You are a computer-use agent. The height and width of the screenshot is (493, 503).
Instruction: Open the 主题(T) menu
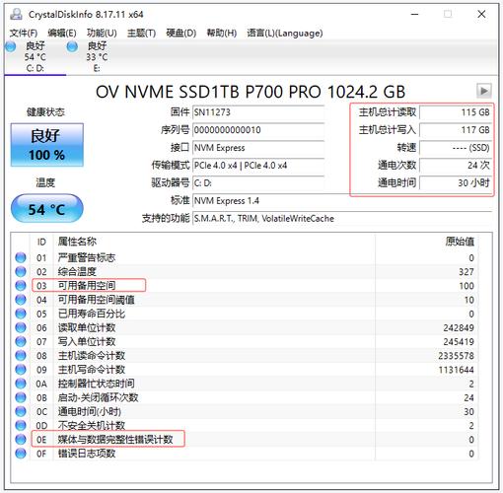click(x=141, y=33)
